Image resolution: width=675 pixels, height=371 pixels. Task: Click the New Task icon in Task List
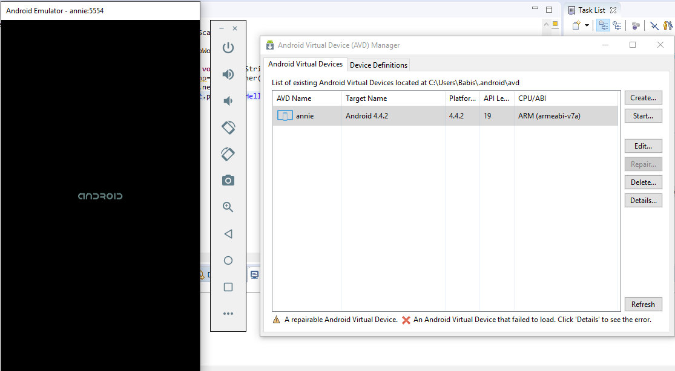tap(576, 26)
